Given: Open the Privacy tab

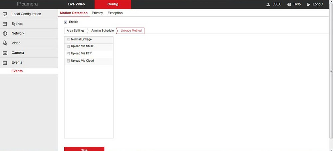Looking at the screenshot, I should 97,13.
